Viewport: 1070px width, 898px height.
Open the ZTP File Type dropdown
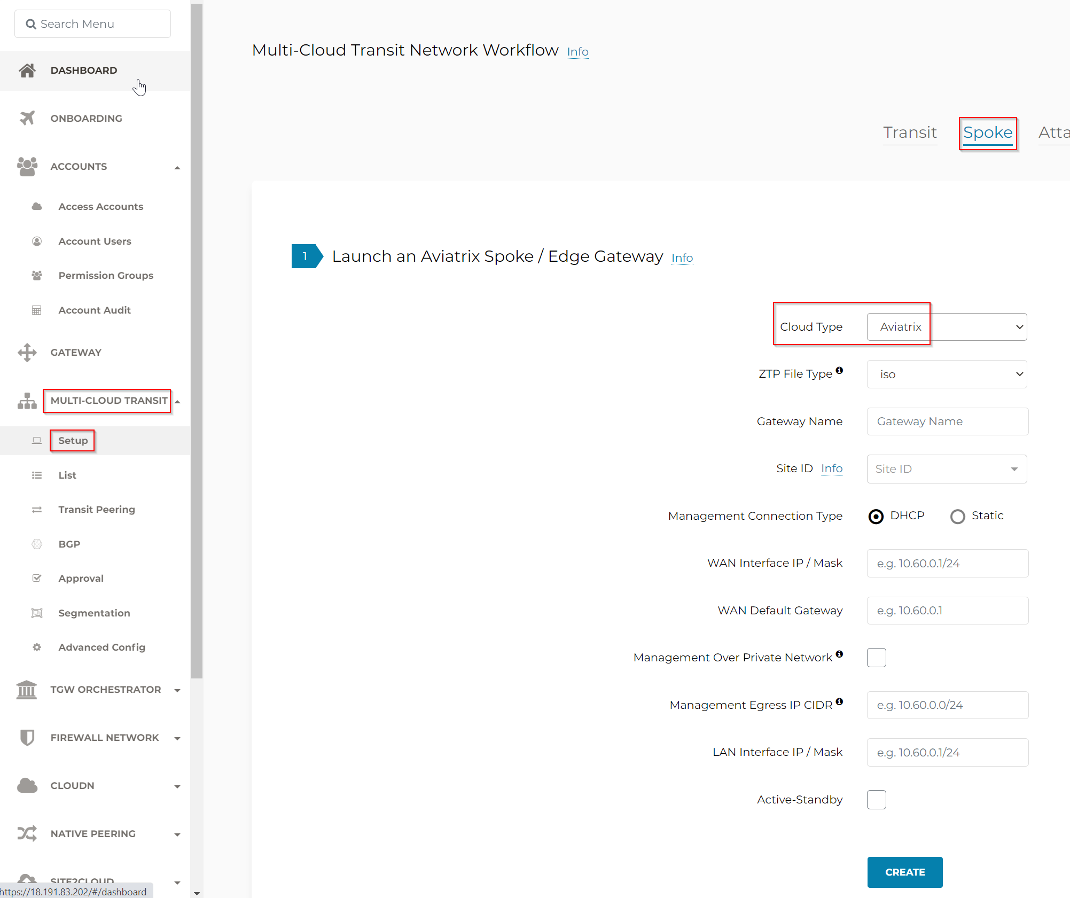947,374
